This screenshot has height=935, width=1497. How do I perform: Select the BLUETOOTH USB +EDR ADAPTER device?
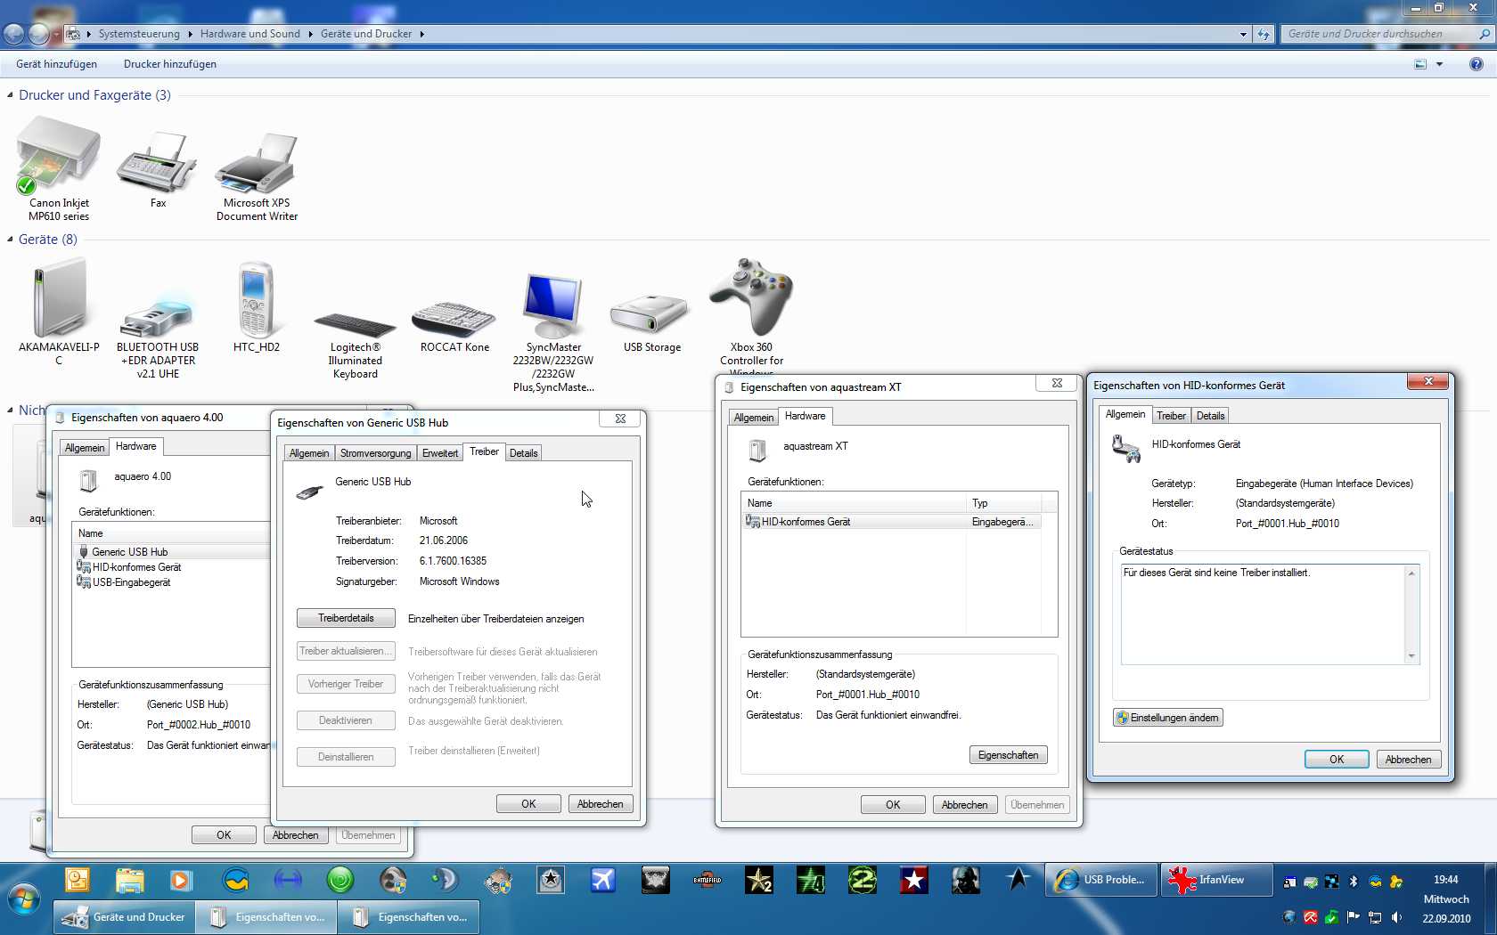pos(158,334)
